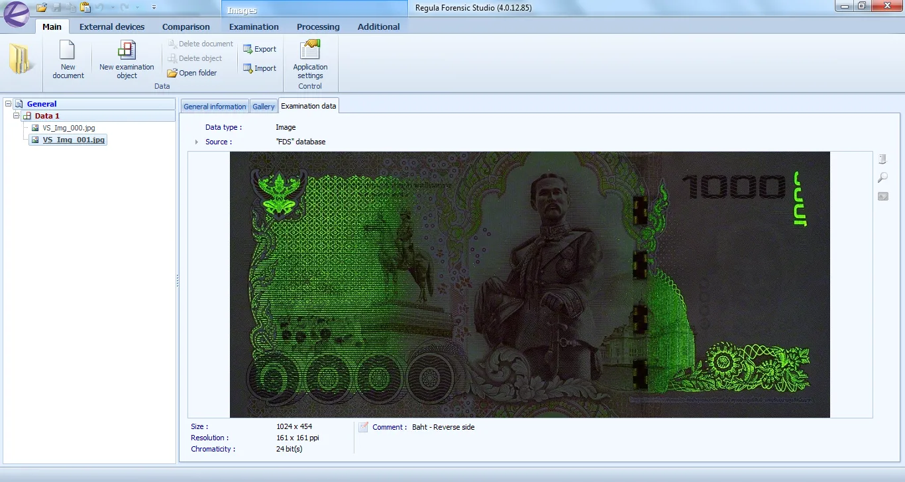The width and height of the screenshot is (905, 482).
Task: Click the paste clipboard icon in quick access toolbar
Action: pyautogui.click(x=85, y=7)
